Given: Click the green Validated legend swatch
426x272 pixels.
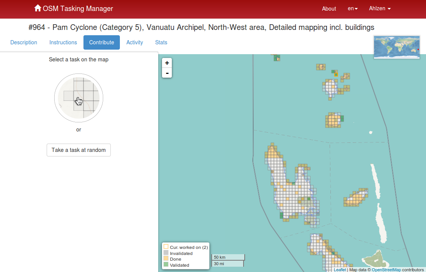Looking at the screenshot, I should [x=166, y=265].
